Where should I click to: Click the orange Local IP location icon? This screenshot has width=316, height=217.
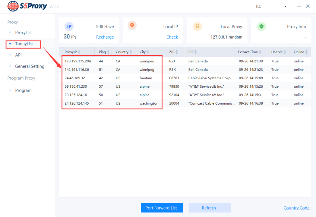click(132, 25)
